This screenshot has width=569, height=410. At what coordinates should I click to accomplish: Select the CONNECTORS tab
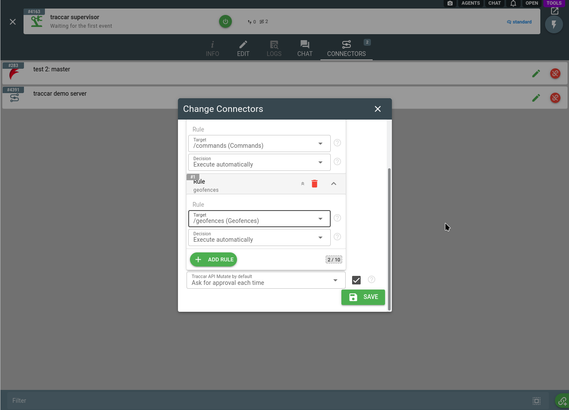pos(347,48)
